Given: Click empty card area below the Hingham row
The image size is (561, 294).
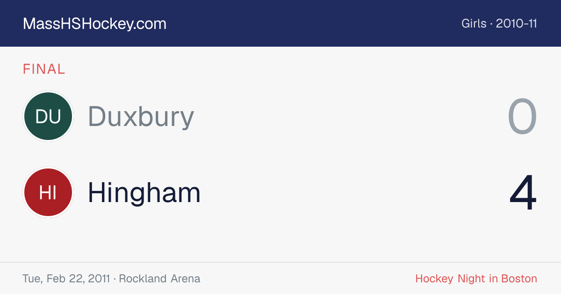Looking at the screenshot, I should [280, 239].
